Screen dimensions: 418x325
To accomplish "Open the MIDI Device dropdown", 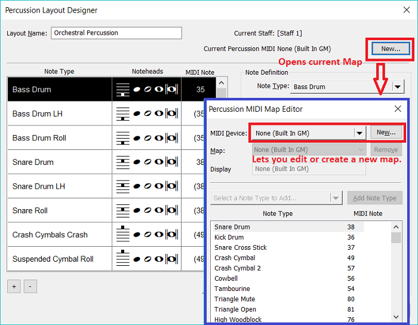I will click(x=359, y=133).
